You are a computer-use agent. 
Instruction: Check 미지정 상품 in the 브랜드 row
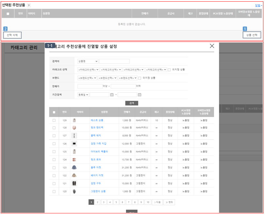click(x=140, y=78)
